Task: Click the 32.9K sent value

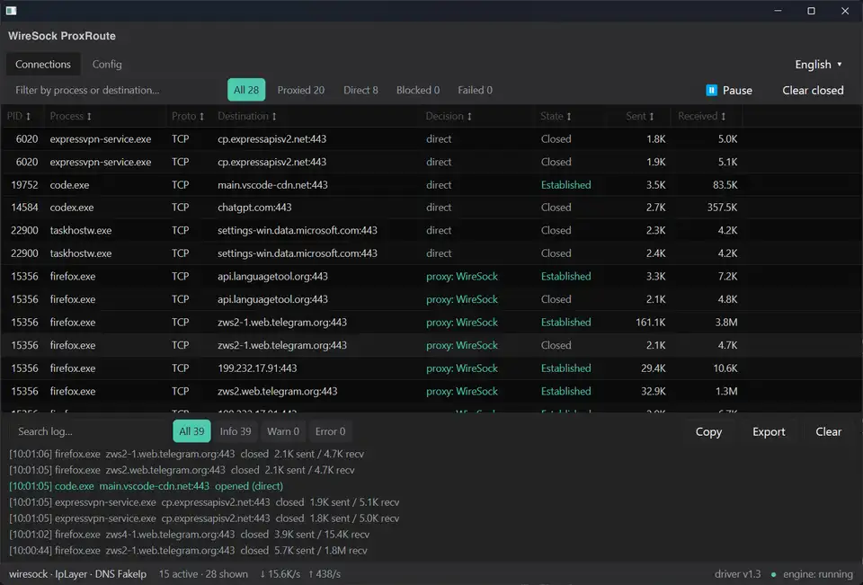Action: (653, 391)
